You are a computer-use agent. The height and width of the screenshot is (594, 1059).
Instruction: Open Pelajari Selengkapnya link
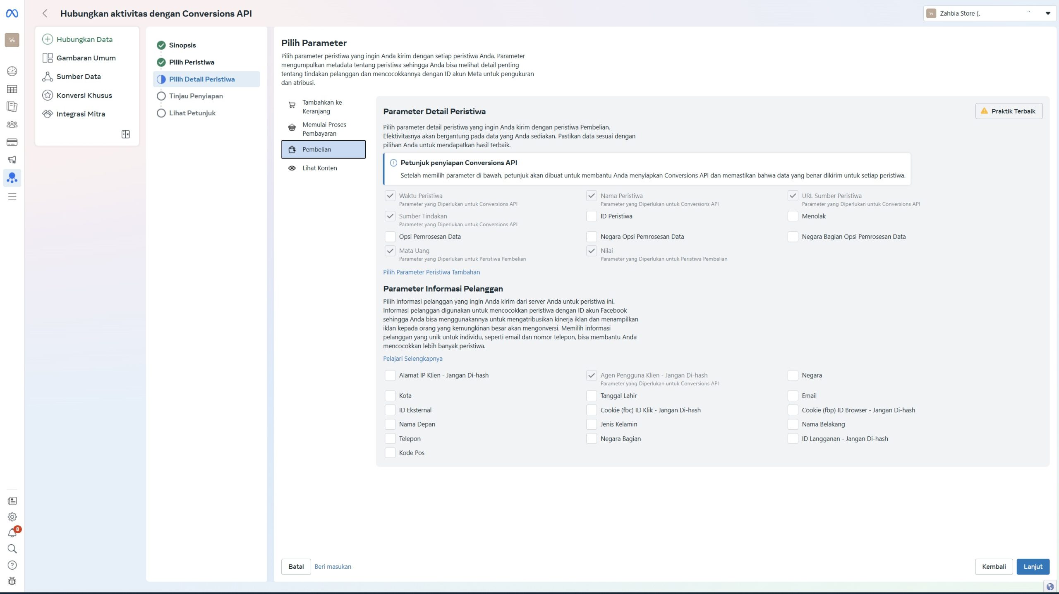point(412,359)
